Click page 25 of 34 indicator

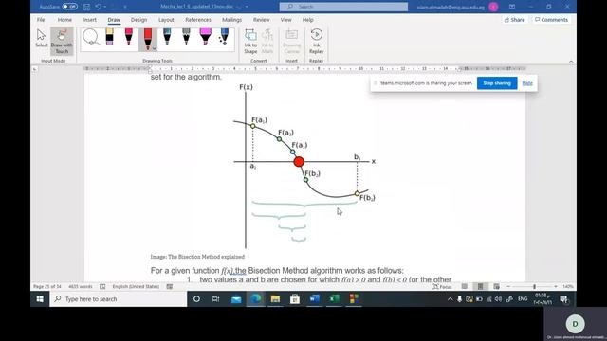(47, 286)
